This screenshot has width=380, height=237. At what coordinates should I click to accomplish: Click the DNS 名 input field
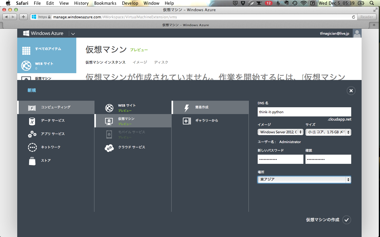pos(304,112)
